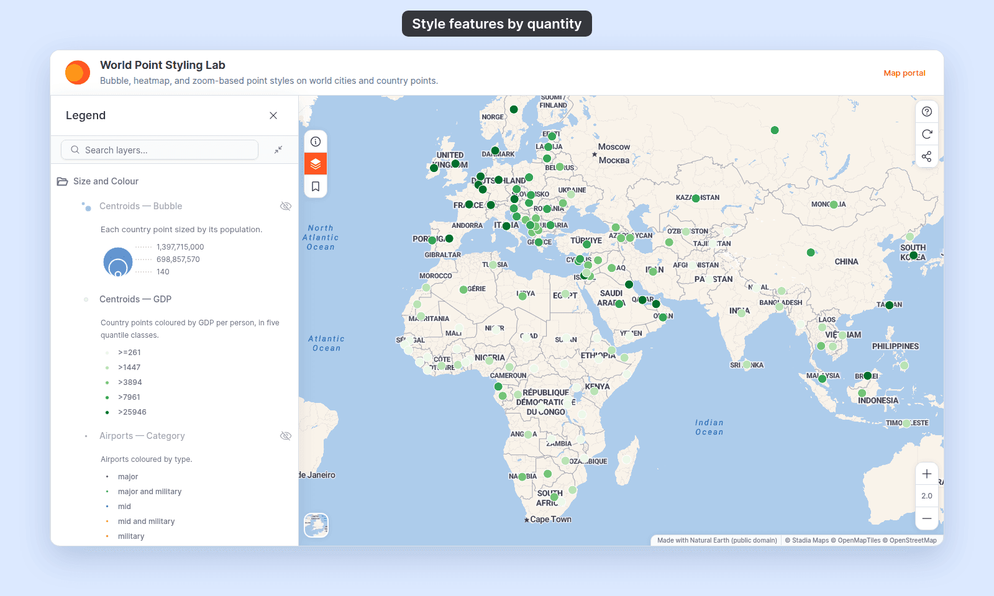This screenshot has height=596, width=994.
Task: Toggle visibility of Centroids — Bubble layer
Action: (x=286, y=206)
